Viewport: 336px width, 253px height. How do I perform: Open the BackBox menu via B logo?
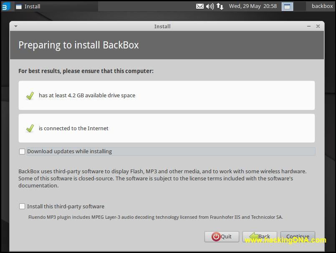[6, 6]
